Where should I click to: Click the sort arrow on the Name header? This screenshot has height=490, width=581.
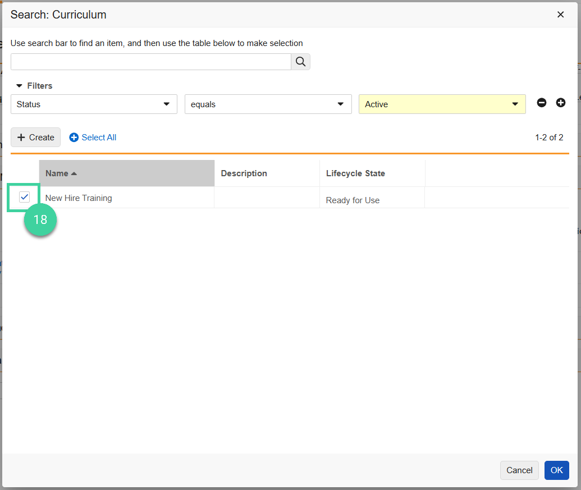click(x=74, y=173)
